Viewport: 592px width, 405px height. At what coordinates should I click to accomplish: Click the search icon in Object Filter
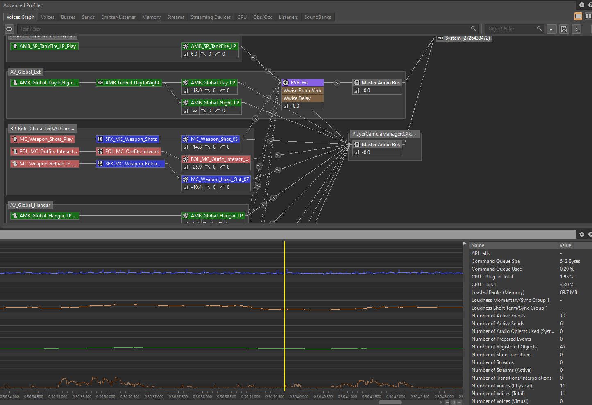[539, 29]
